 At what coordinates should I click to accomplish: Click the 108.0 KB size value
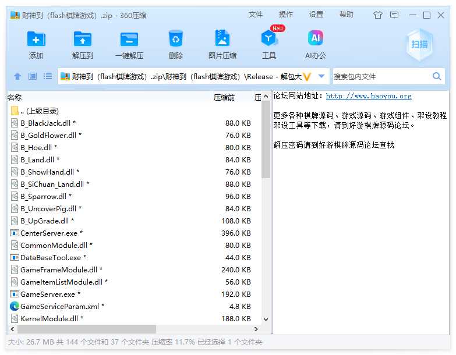pos(236,221)
